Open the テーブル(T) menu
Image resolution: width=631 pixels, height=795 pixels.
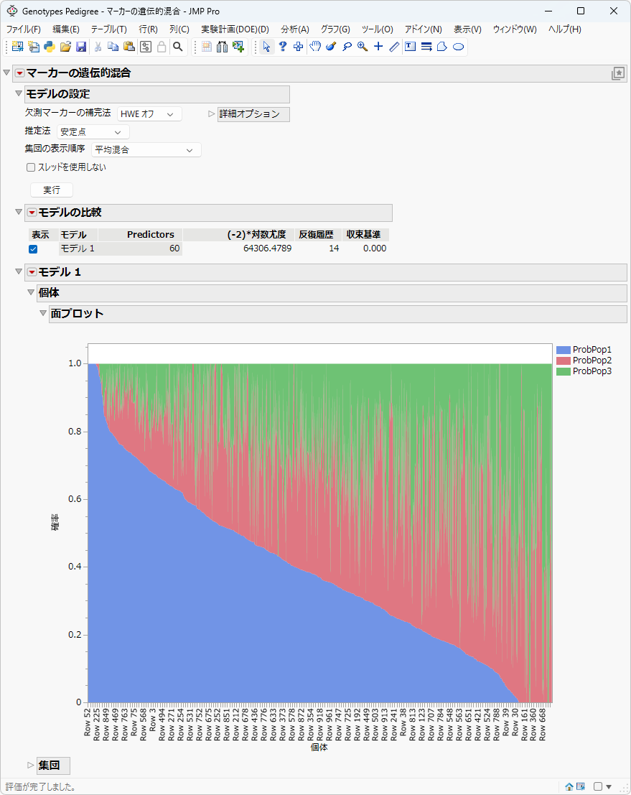108,29
